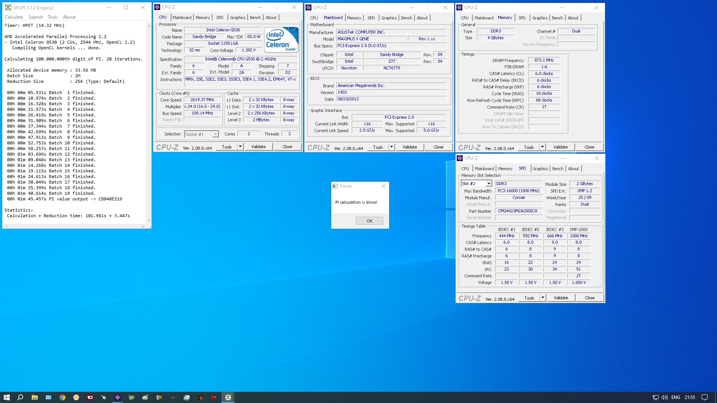Expand Tools arrow in the SPD-tab CPU-Z window

pos(543,298)
